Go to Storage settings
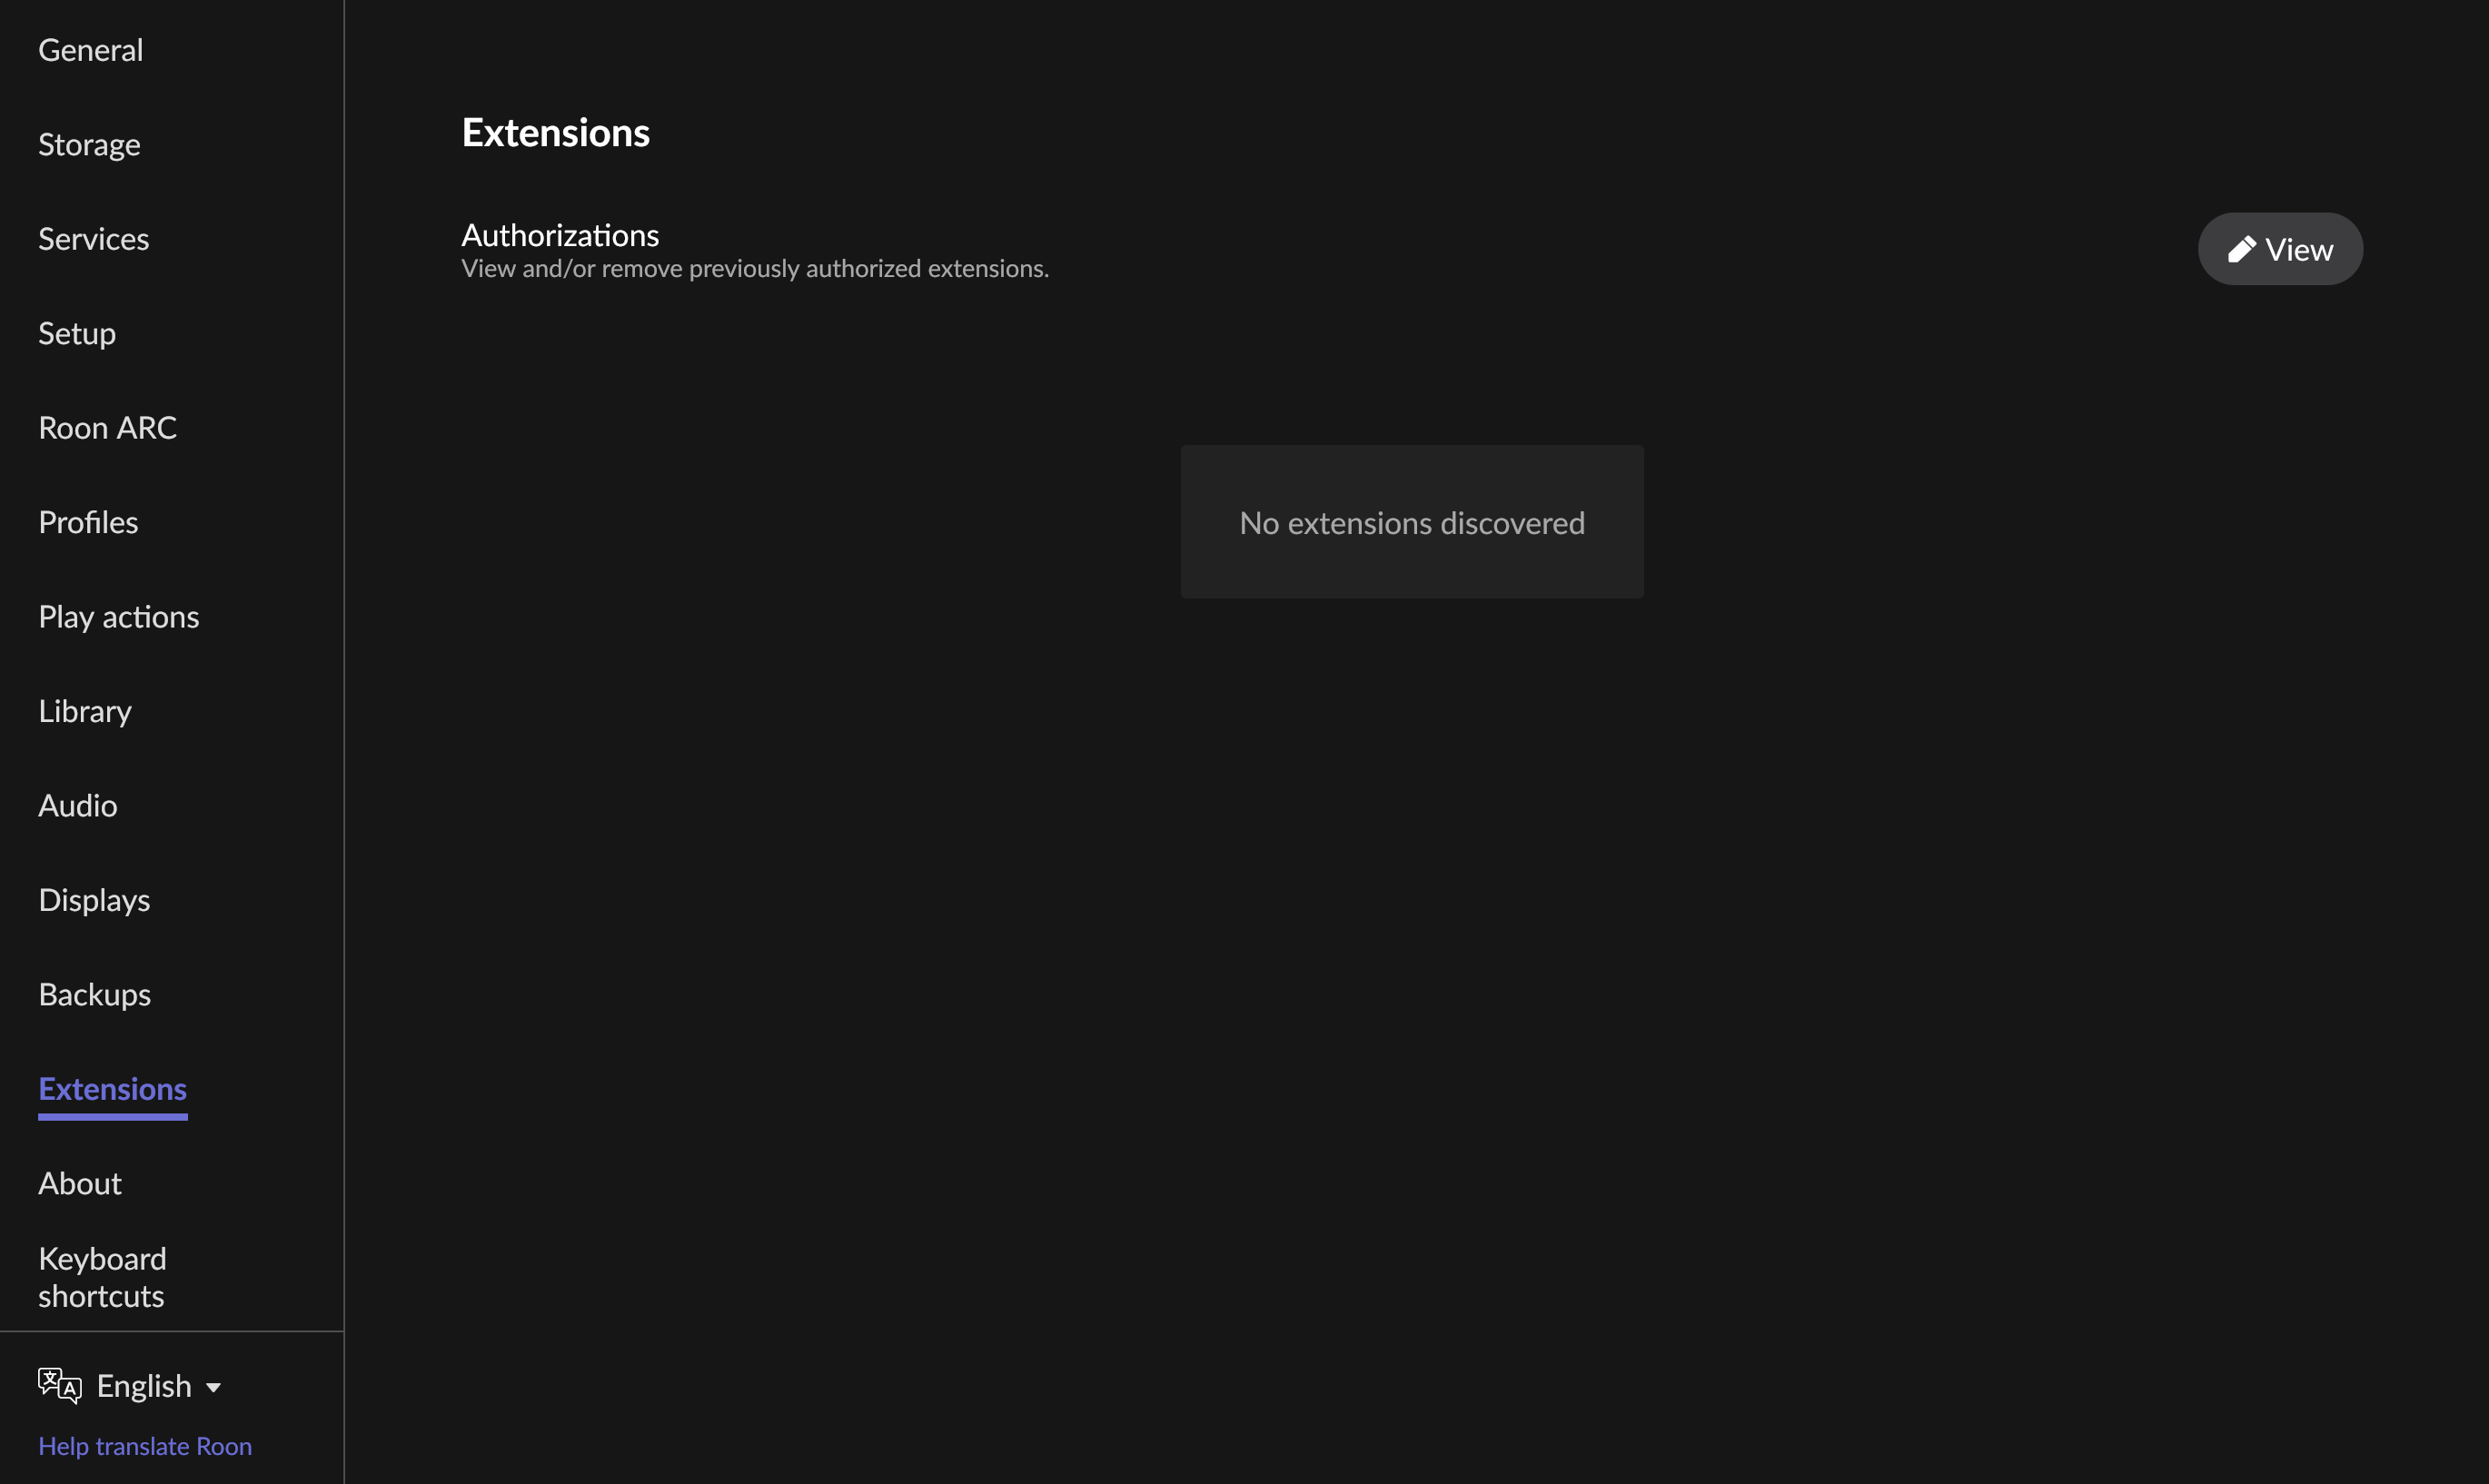Image resolution: width=2489 pixels, height=1484 pixels. (x=89, y=145)
